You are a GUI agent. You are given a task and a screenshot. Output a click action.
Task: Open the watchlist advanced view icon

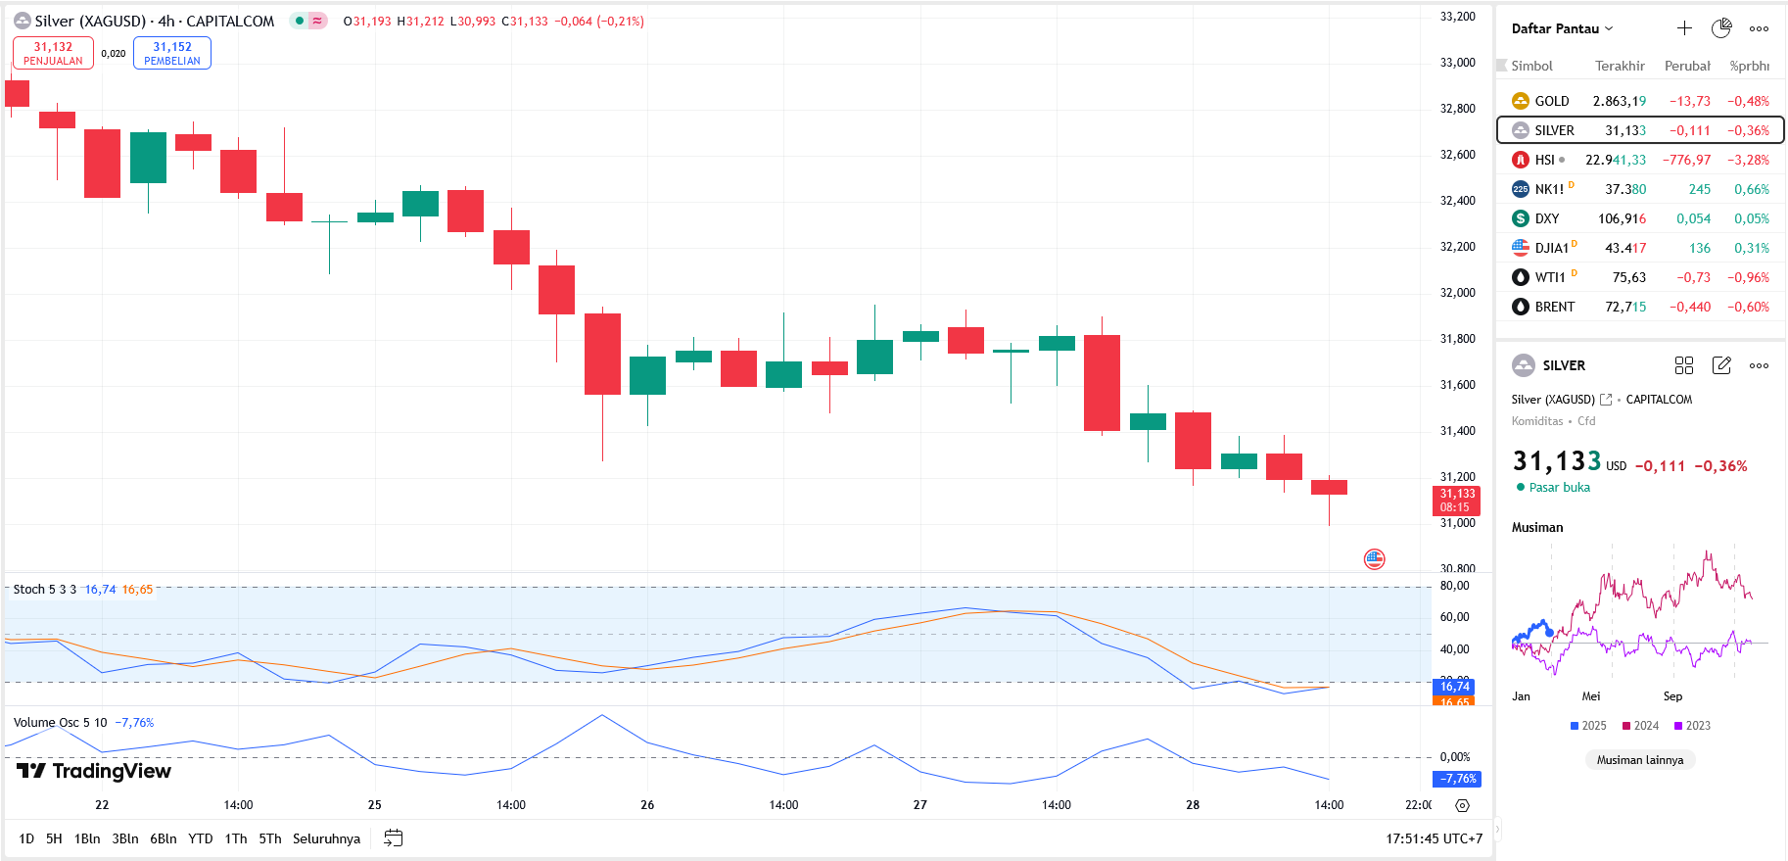click(x=1720, y=28)
